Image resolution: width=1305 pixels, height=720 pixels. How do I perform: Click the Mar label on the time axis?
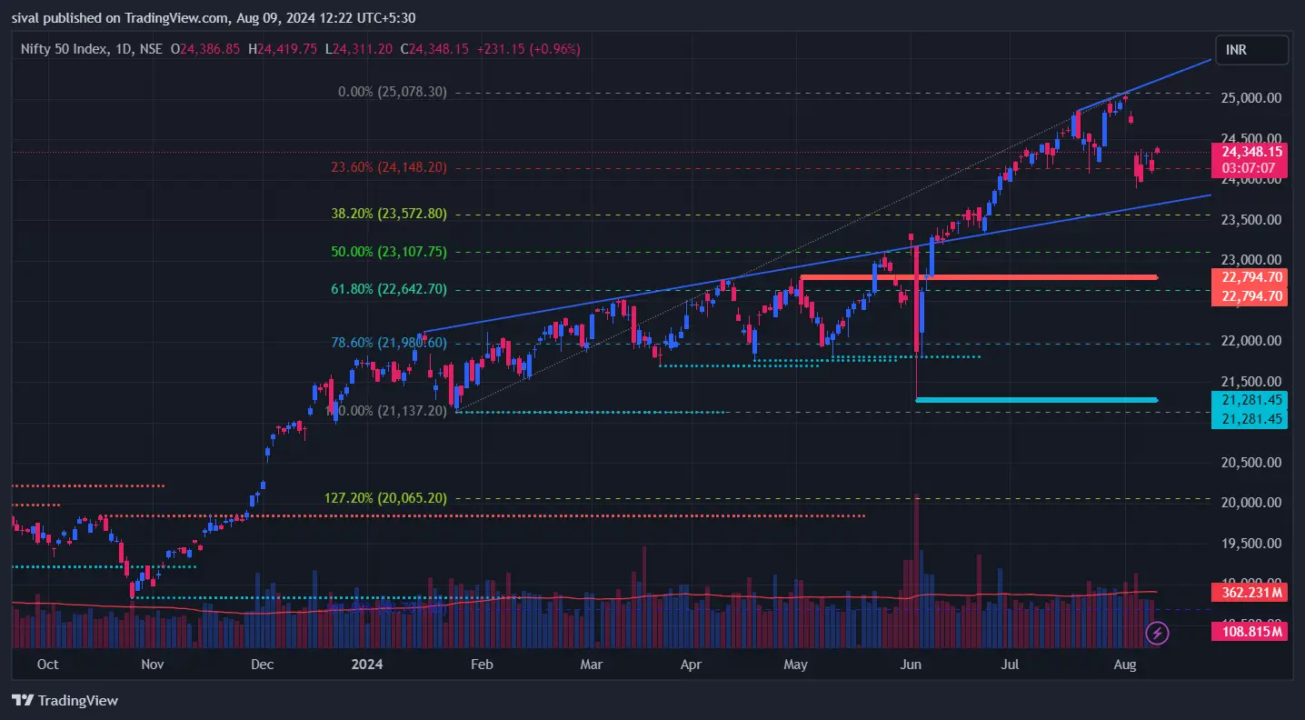[x=592, y=665]
